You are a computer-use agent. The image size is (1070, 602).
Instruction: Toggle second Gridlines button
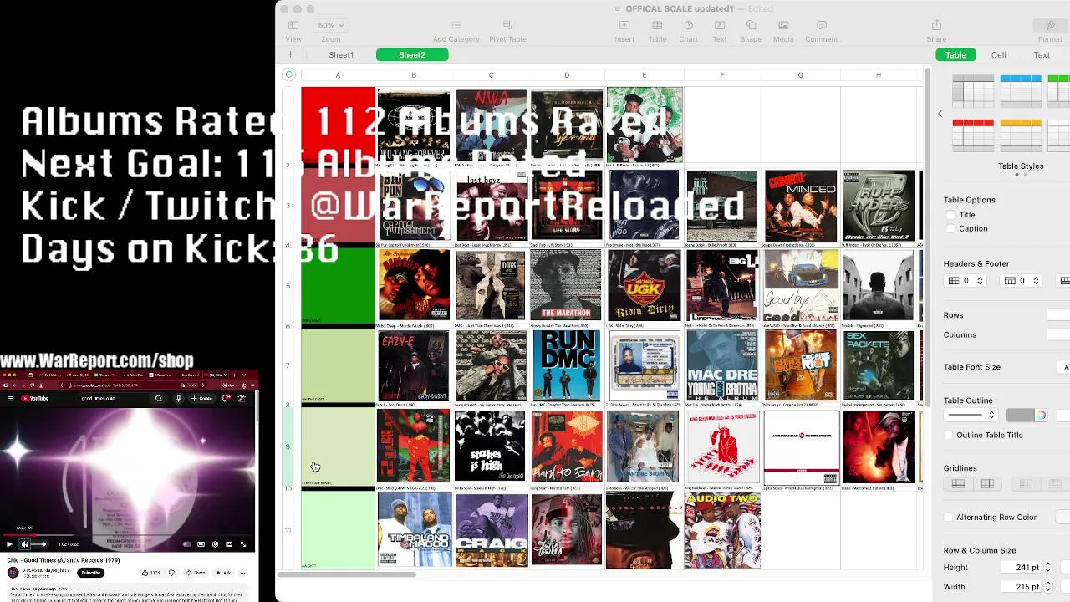click(987, 484)
